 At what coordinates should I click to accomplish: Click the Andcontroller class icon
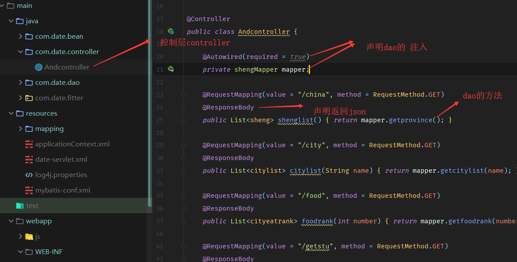coord(39,67)
